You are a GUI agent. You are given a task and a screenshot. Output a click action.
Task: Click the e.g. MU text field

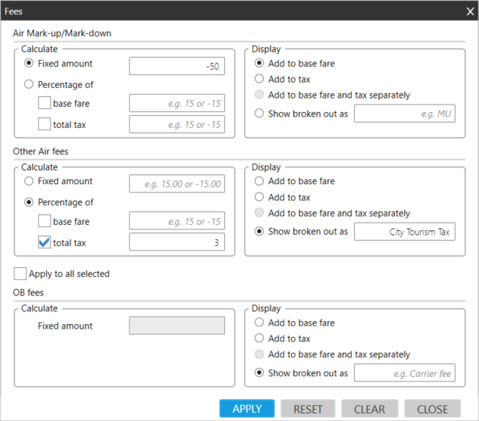tap(405, 114)
